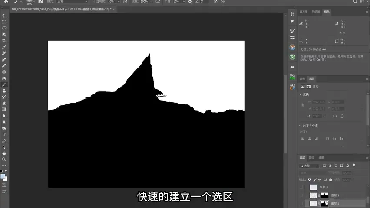The height and width of the screenshot is (208, 370).
Task: Open the TK8 Mm plugin panel
Action: pos(292,77)
